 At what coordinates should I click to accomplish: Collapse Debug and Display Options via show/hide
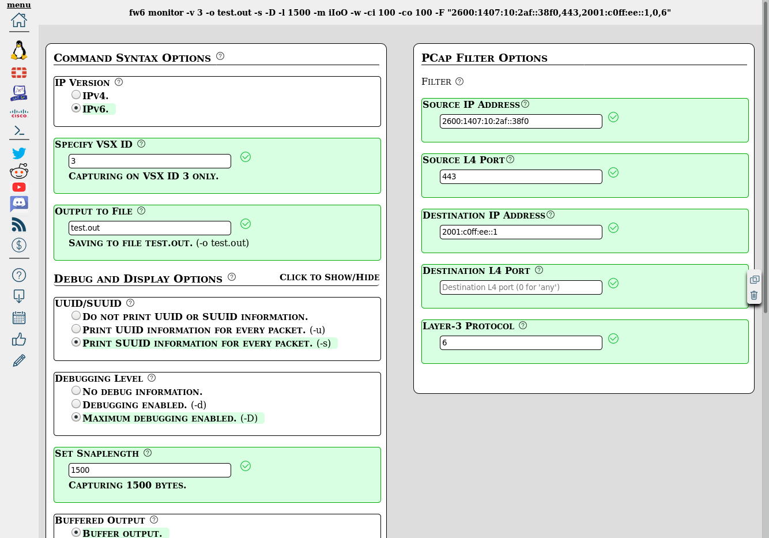click(329, 277)
